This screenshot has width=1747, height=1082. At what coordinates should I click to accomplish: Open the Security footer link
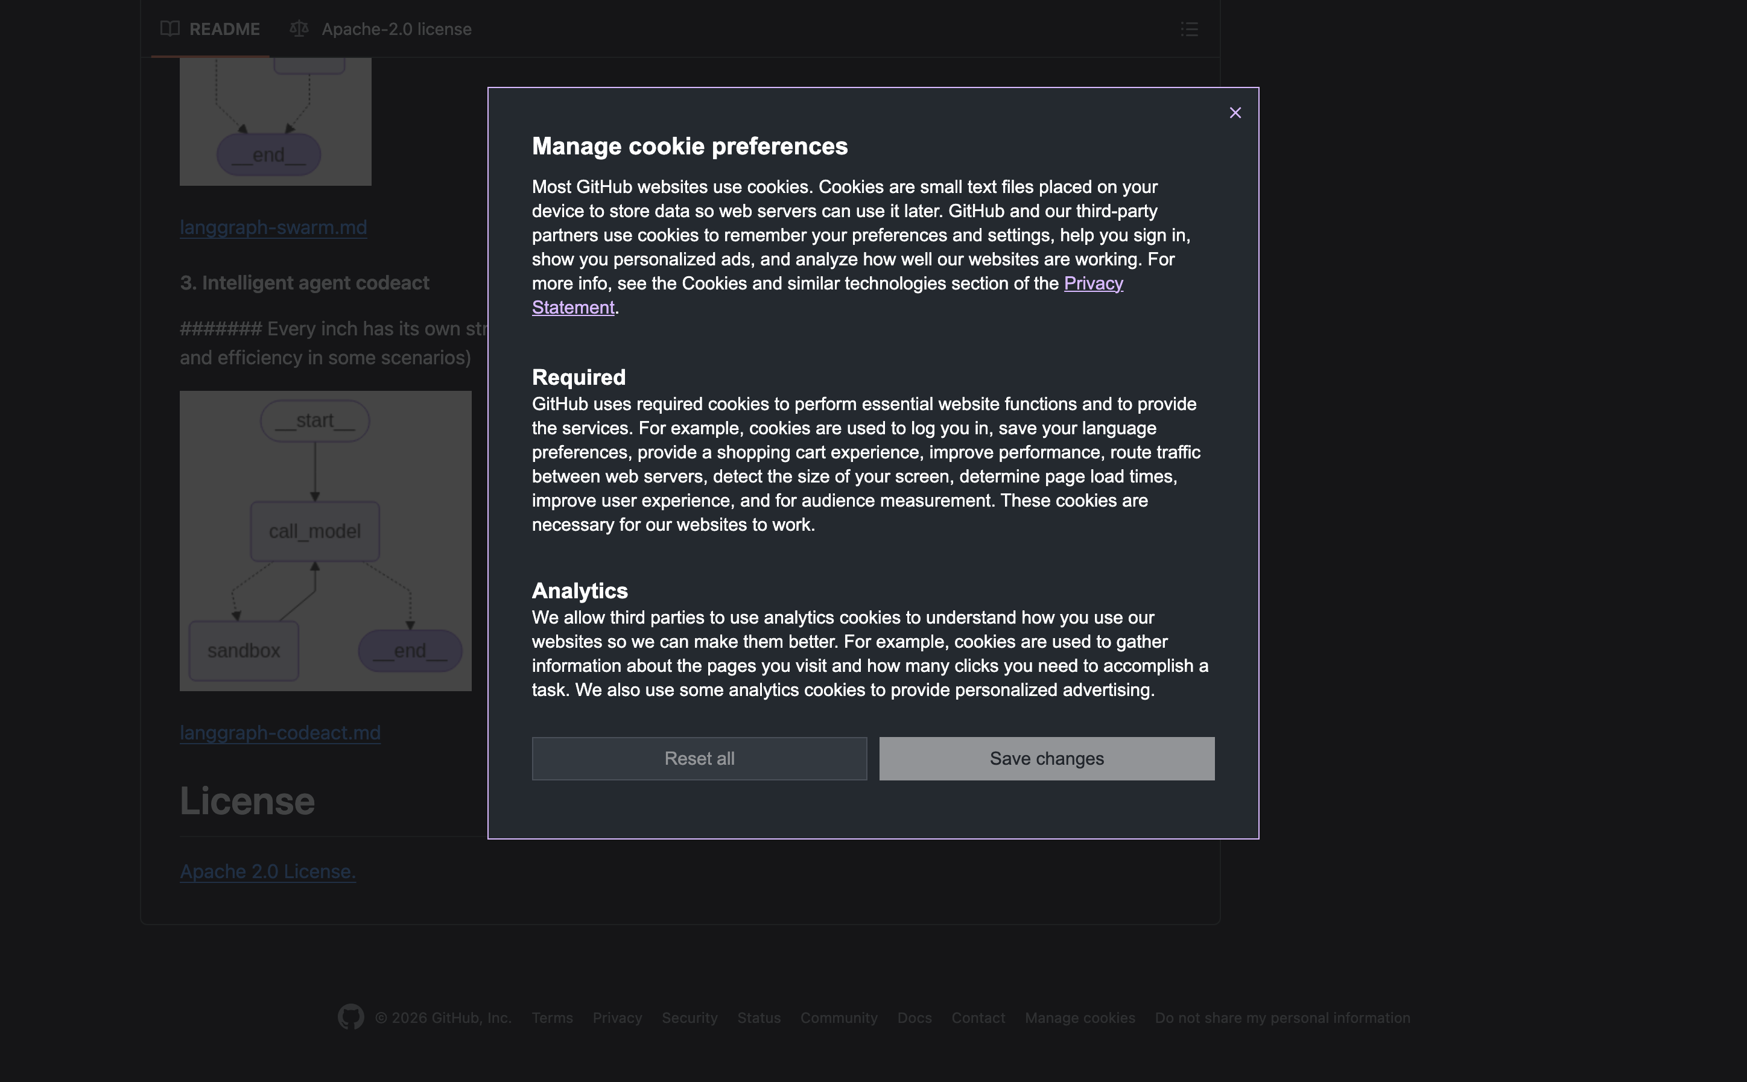coord(690,1017)
